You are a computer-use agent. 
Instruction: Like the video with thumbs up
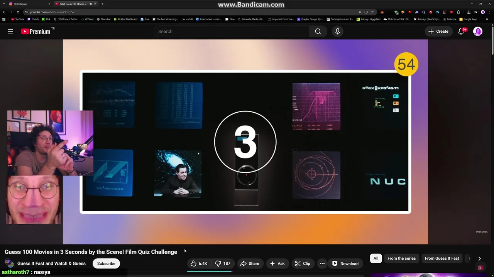pos(199,264)
